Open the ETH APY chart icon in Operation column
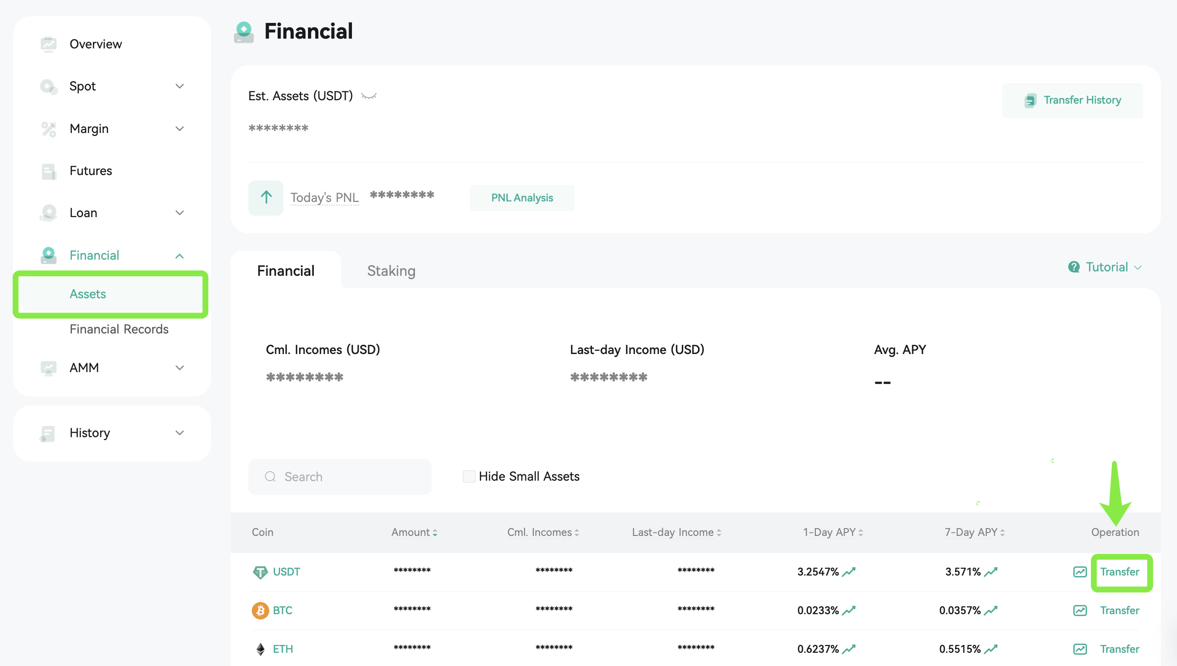Screen dimensions: 1177x666 pos(1080,649)
